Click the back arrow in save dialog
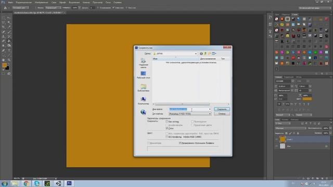The height and width of the screenshot is (187, 333). 201,54
